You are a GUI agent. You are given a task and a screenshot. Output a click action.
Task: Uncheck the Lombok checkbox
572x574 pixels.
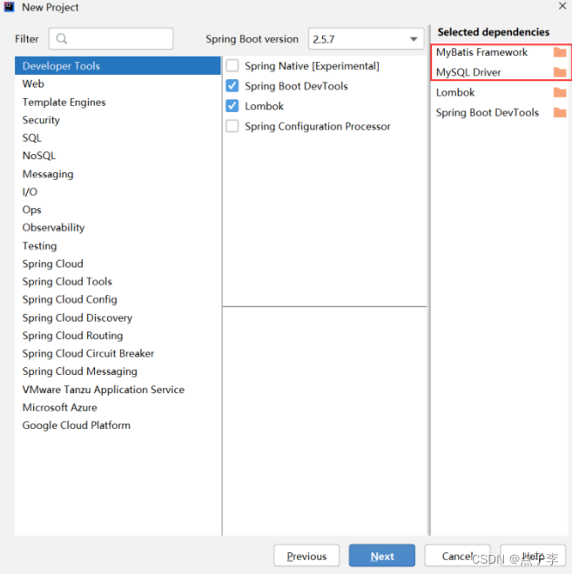[232, 106]
